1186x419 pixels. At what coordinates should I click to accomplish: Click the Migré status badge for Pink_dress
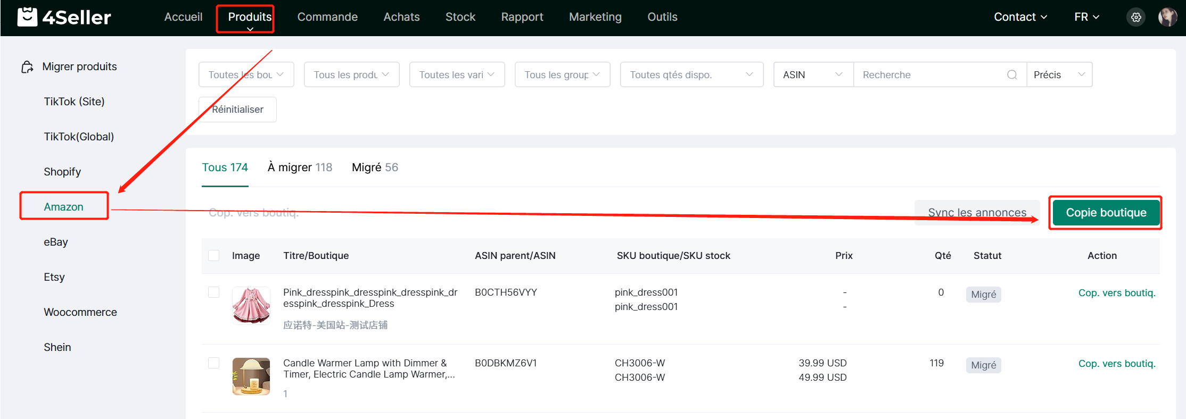pos(983,295)
